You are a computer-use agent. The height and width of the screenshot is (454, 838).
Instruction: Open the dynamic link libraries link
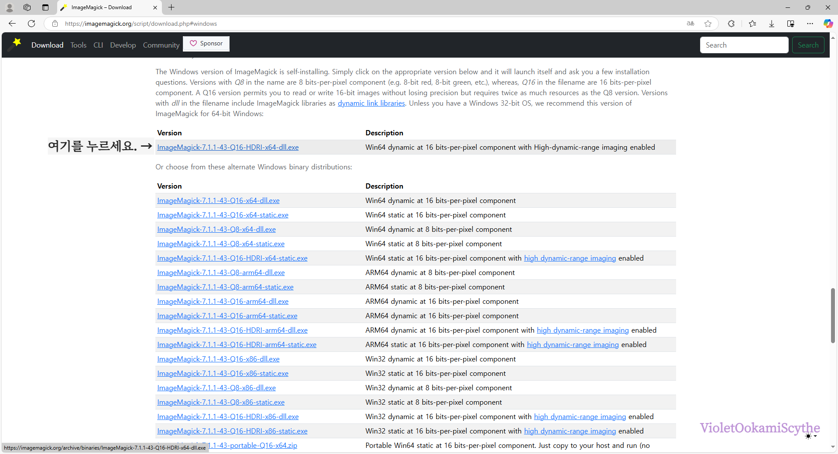[x=371, y=103]
